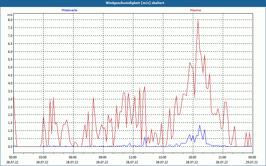The width and height of the screenshot is (266, 166).
Task: Click the 2,0 y-axis value
Action: tap(10, 115)
